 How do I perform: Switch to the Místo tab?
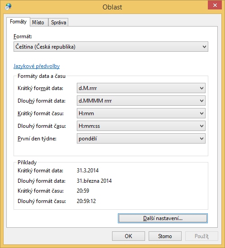[x=38, y=23]
